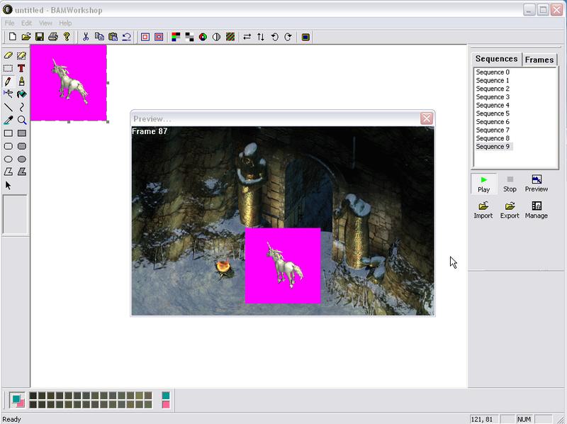Screen dimensions: 567x424
Task: Click the Export button
Action: 510,211
